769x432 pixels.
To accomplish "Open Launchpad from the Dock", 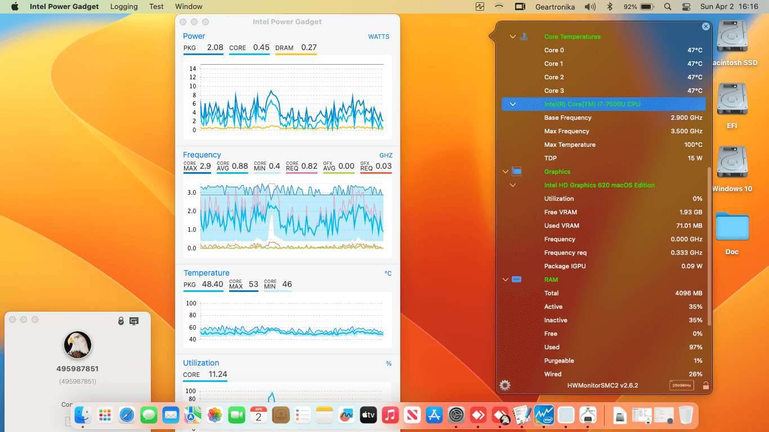I will pos(105,415).
